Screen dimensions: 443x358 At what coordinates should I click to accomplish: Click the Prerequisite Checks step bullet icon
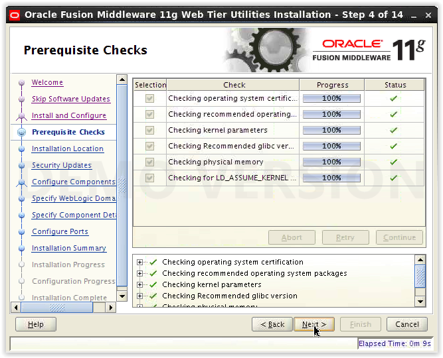(21, 132)
